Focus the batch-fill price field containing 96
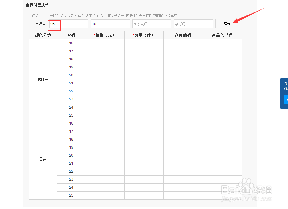The image size is (288, 209). point(69,24)
